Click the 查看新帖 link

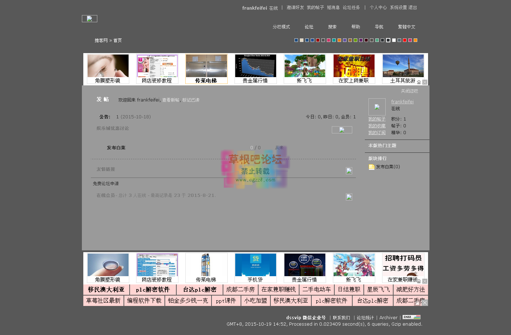click(170, 100)
